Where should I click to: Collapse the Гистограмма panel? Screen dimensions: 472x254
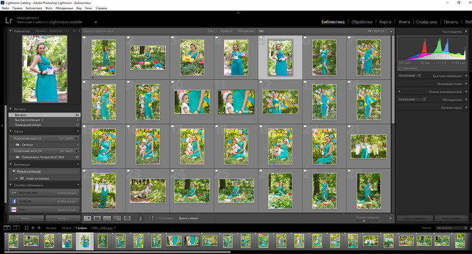coord(466,31)
